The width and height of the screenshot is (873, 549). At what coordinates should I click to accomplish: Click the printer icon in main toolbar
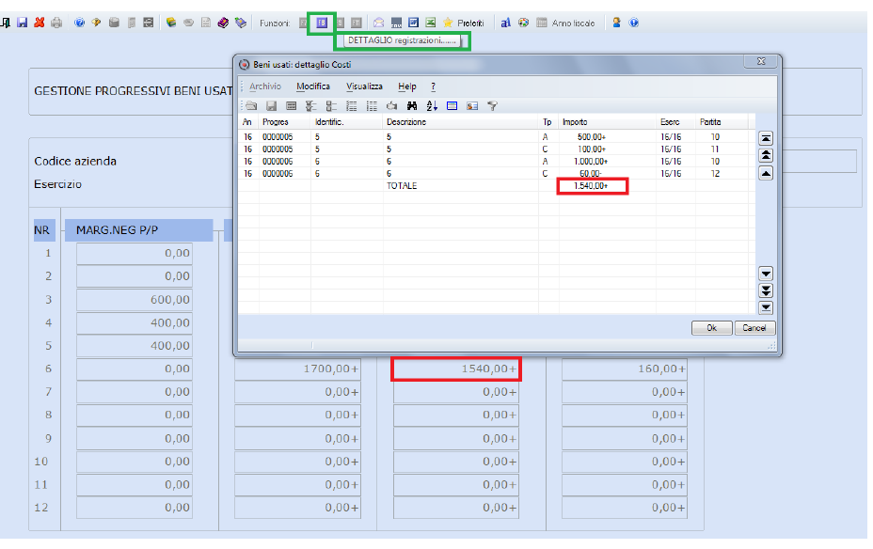pyautogui.click(x=56, y=23)
